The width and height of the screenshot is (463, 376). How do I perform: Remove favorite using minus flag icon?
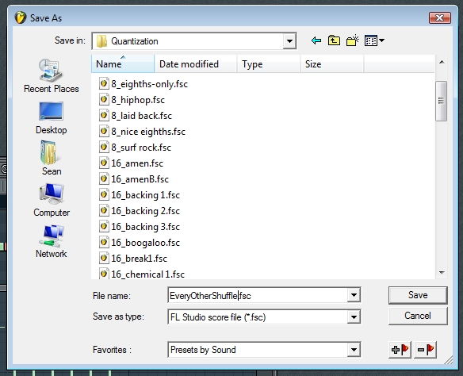tap(426, 350)
